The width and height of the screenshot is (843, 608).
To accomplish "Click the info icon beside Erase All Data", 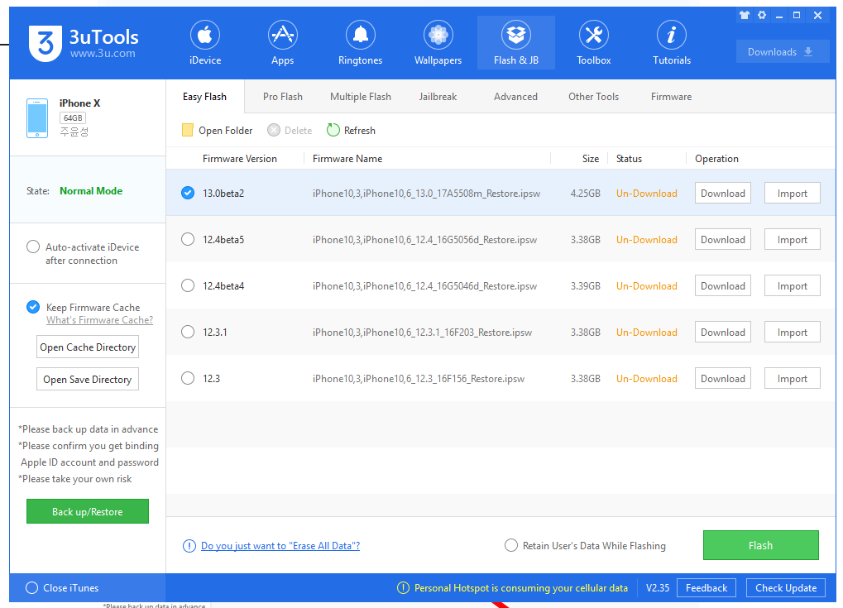I will 189,546.
